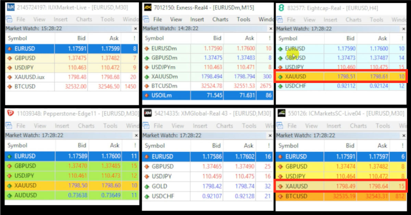Open the File menu in the ICMarketsSC window
Screen dimensions: 411x215
(x=292, y=126)
